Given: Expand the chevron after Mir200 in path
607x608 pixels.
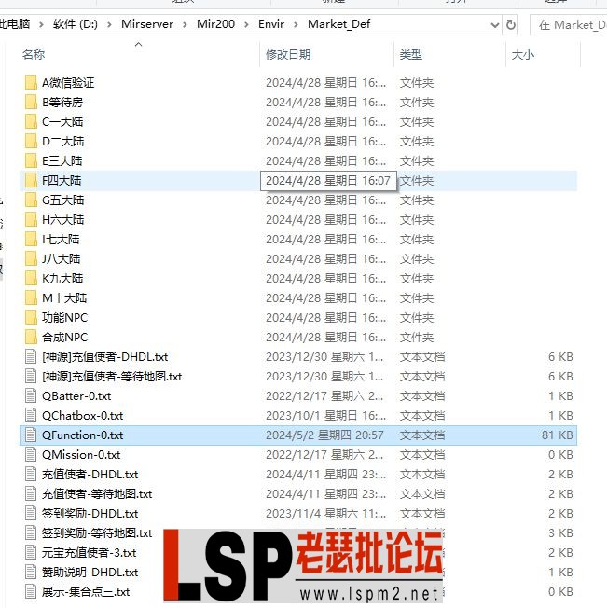Looking at the screenshot, I should point(246,24).
